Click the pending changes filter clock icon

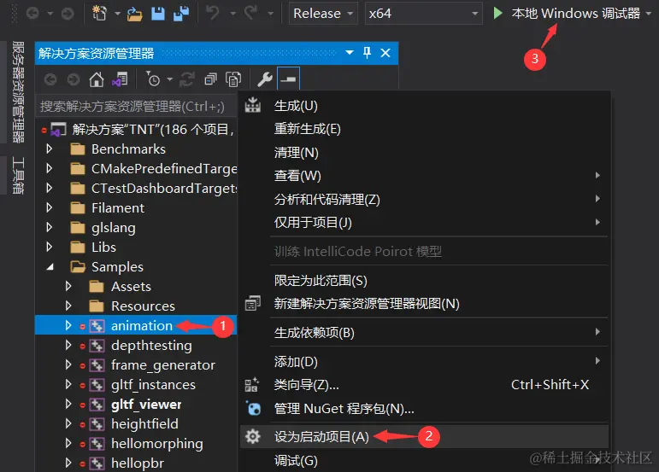(153, 79)
